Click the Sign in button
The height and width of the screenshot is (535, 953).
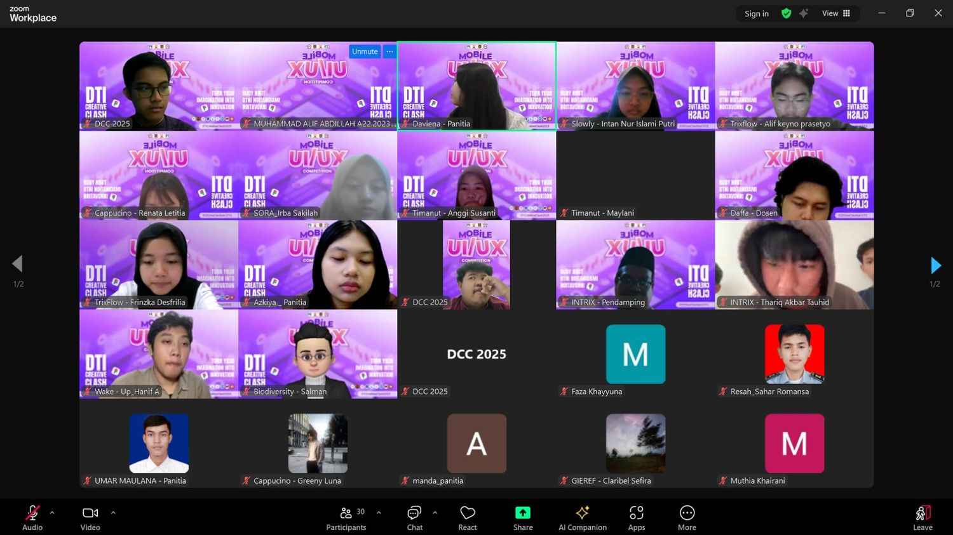(757, 13)
